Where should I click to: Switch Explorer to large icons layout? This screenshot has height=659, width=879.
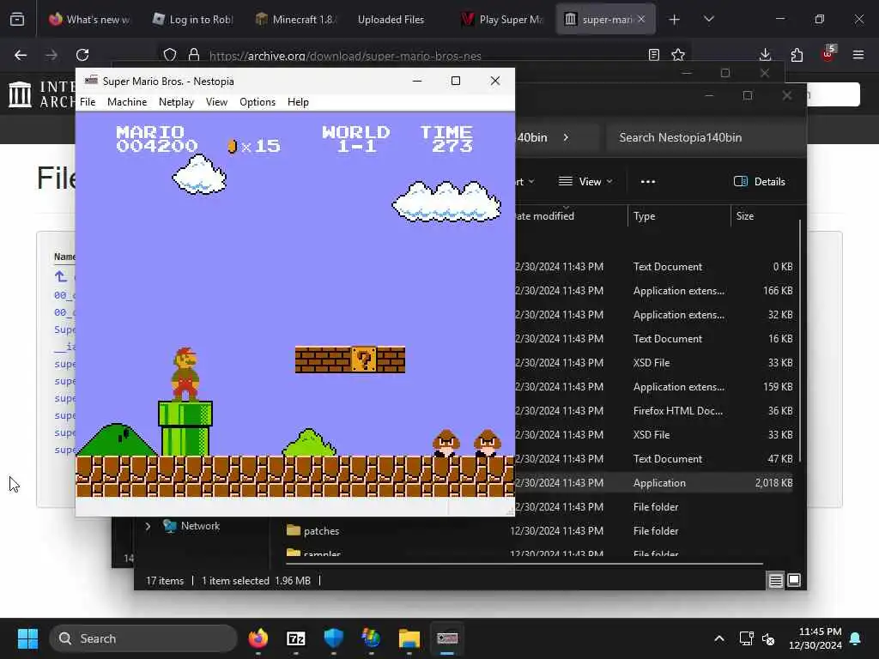794,581
